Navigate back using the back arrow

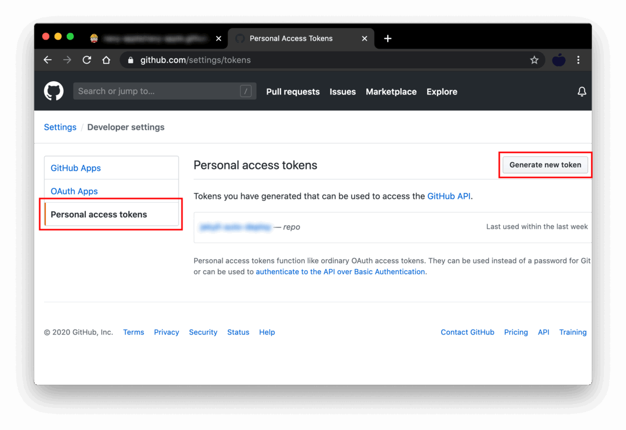[47, 60]
